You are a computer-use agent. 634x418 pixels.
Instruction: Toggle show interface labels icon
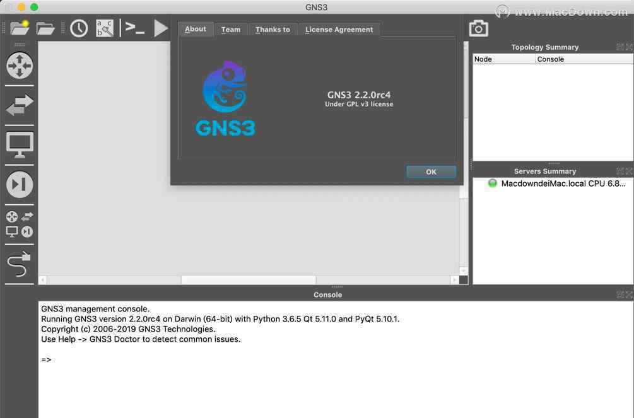[x=105, y=28]
